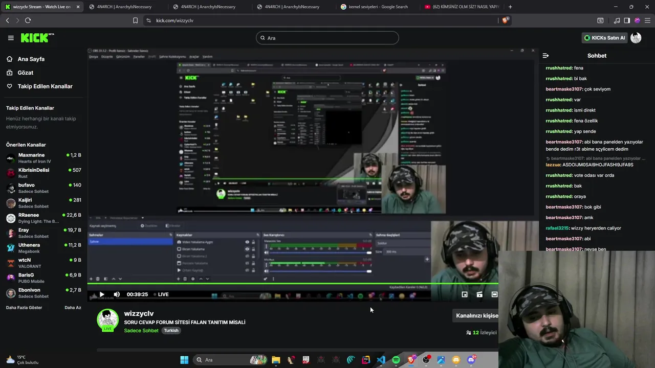Open the weather widget showing 15°C
Screen dimensions: 655x368
click(22, 360)
